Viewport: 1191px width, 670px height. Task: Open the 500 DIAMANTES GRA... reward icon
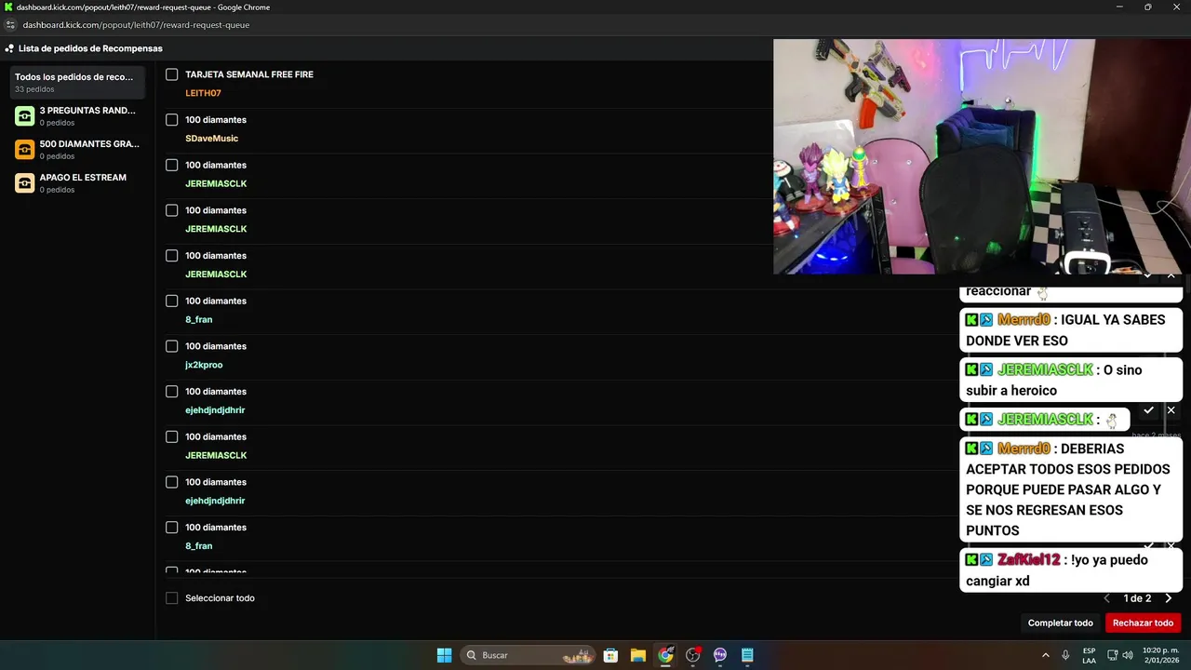(x=25, y=150)
